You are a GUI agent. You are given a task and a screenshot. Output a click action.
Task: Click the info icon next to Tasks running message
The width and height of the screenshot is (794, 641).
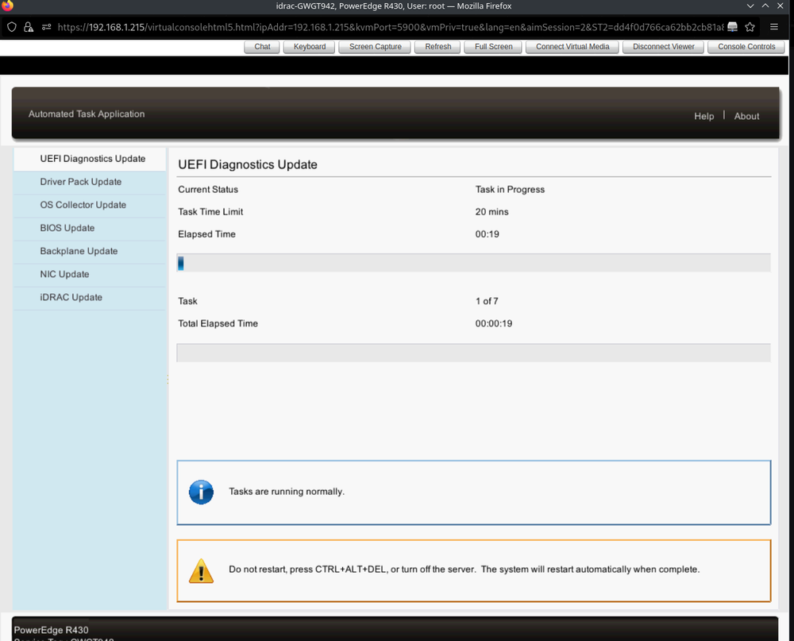(x=201, y=492)
